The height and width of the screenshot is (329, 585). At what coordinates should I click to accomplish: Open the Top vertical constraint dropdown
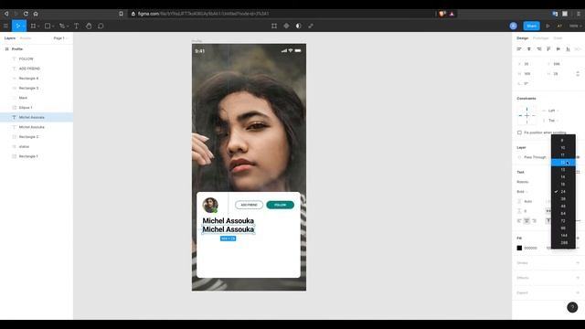[x=553, y=121]
